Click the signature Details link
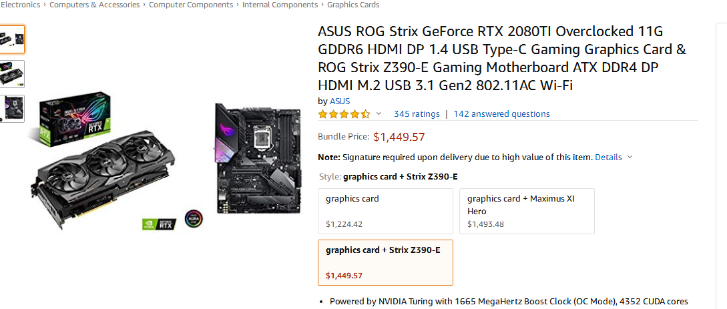This screenshot has height=309, width=727. coord(608,158)
